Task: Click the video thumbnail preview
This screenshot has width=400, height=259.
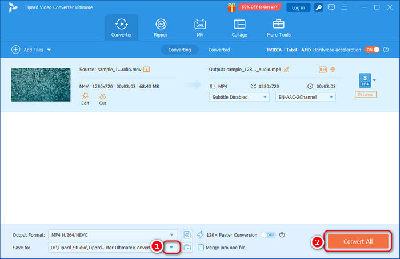Action: [41, 85]
